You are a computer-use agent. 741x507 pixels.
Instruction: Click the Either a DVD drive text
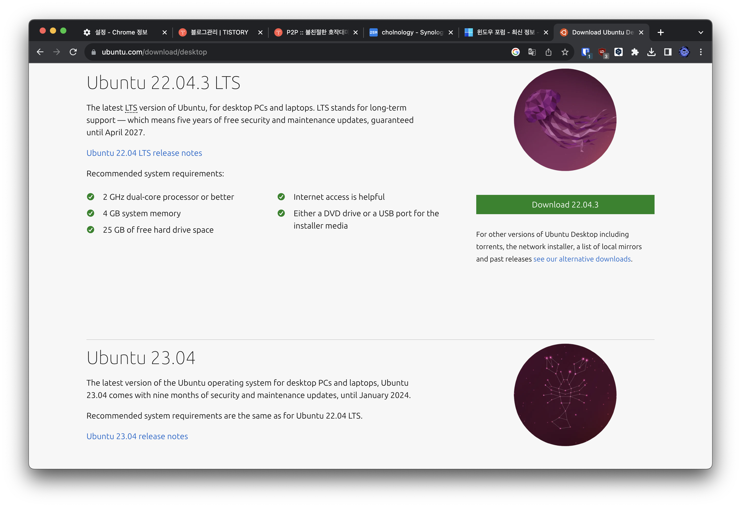pos(366,220)
